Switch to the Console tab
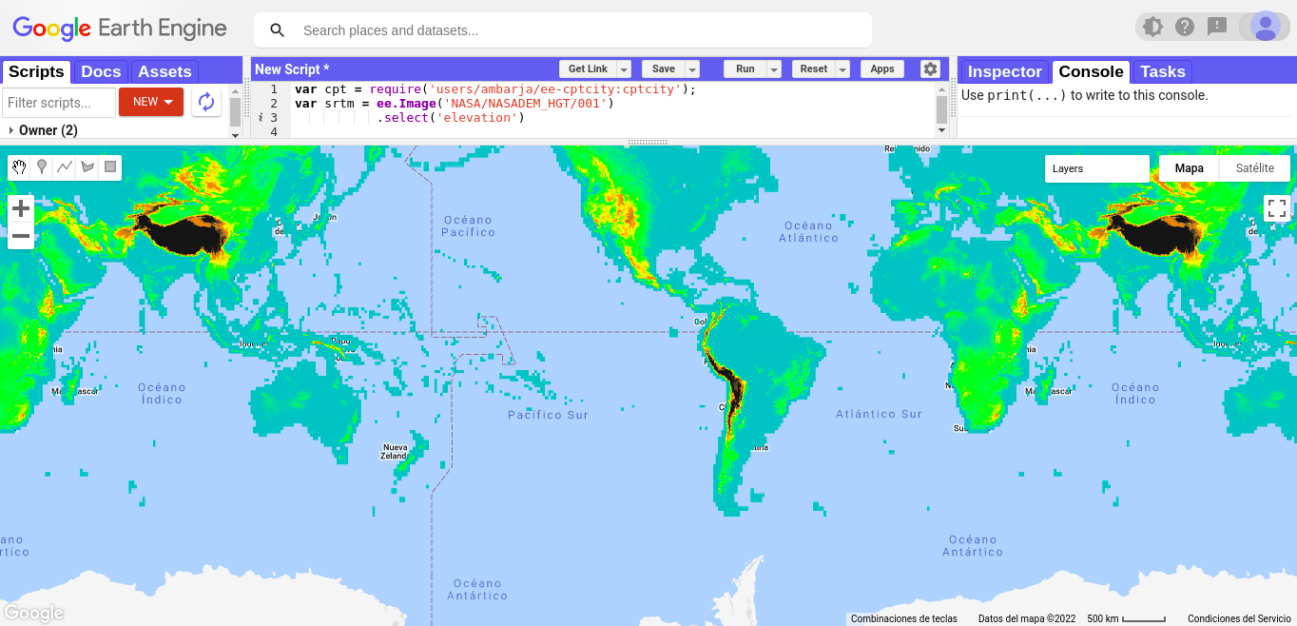 point(1091,71)
